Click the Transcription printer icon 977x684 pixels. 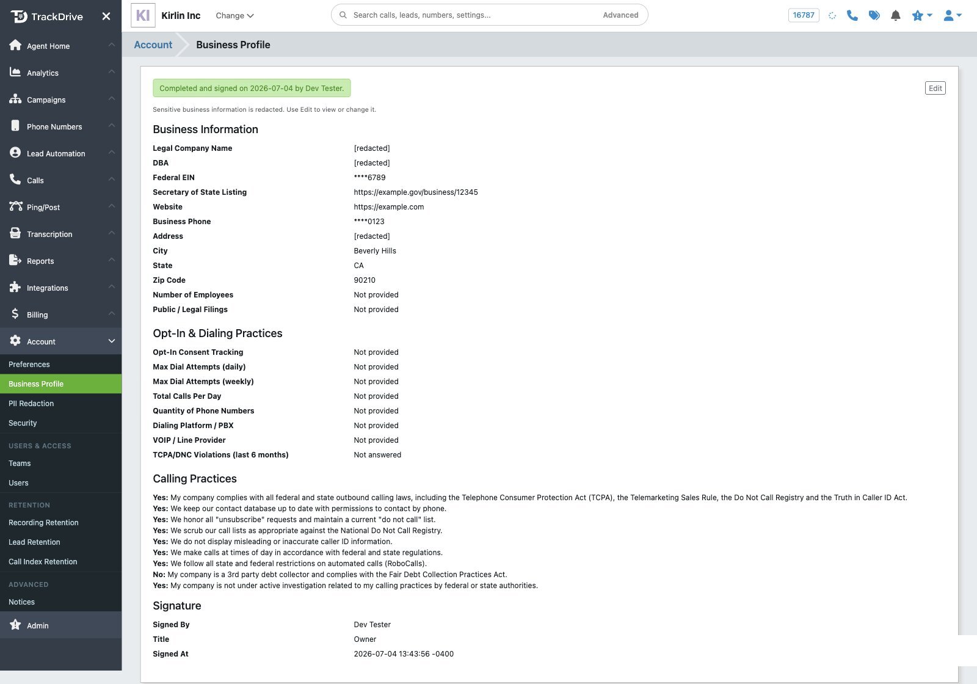(x=15, y=233)
